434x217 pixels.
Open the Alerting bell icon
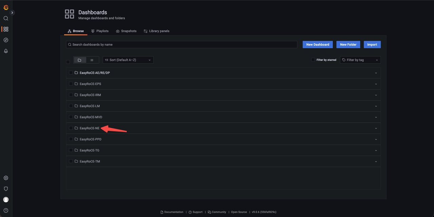[6, 51]
